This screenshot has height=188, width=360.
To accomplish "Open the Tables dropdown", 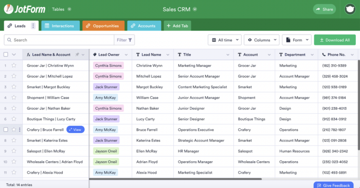I will click(x=61, y=9).
